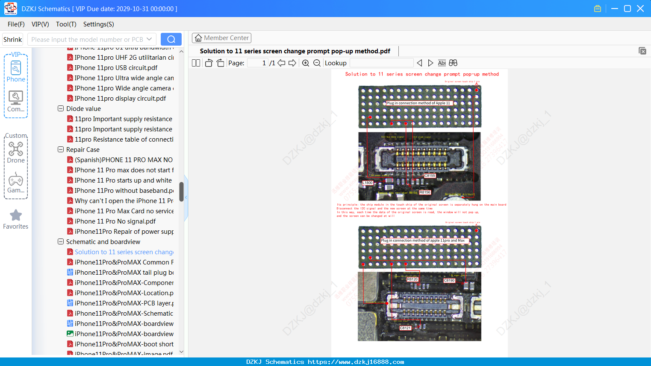The height and width of the screenshot is (366, 651).
Task: Zoom out of the PDF
Action: [317, 63]
